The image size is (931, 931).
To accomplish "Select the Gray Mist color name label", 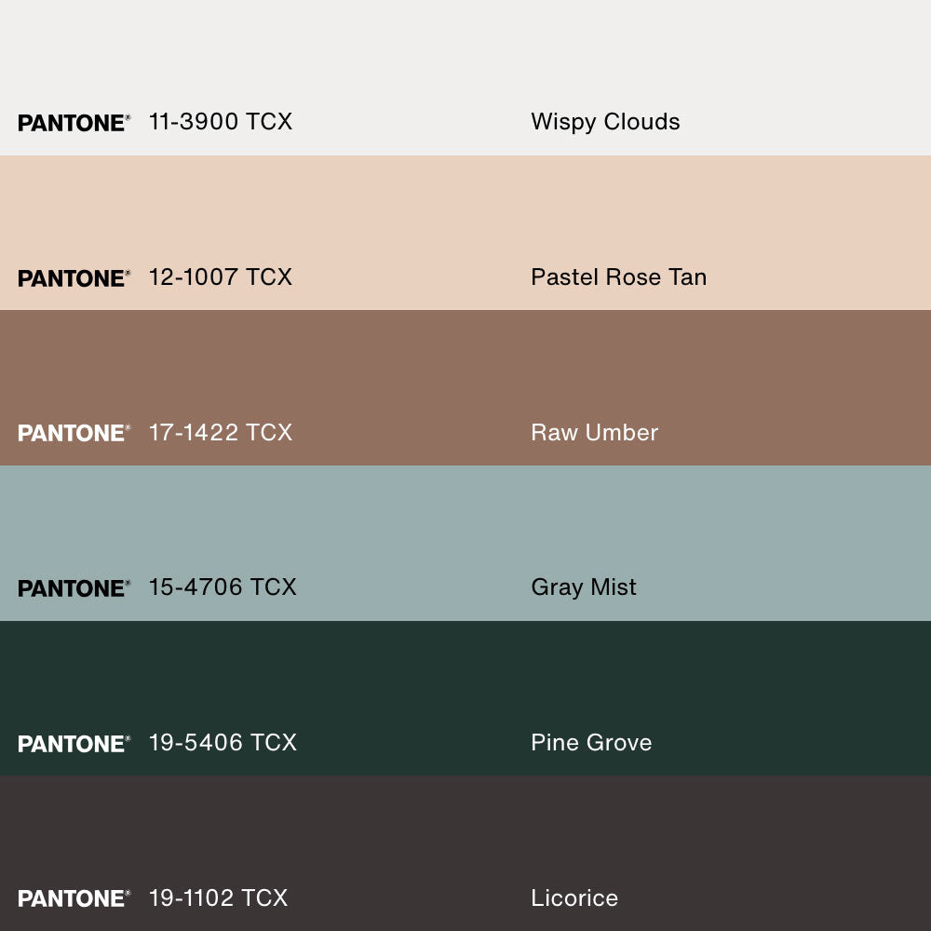I will click(x=584, y=587).
